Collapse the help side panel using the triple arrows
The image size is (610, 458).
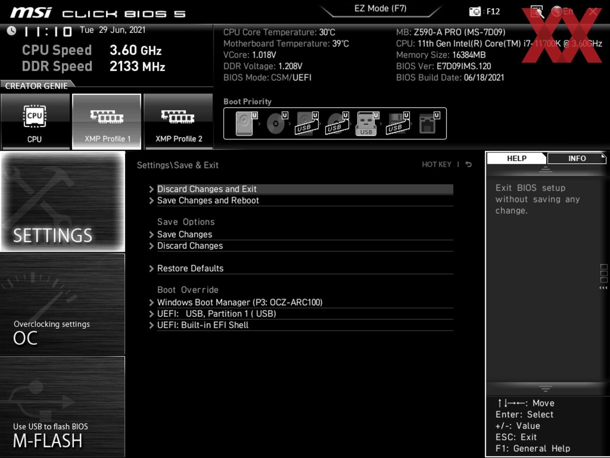pyautogui.click(x=603, y=288)
